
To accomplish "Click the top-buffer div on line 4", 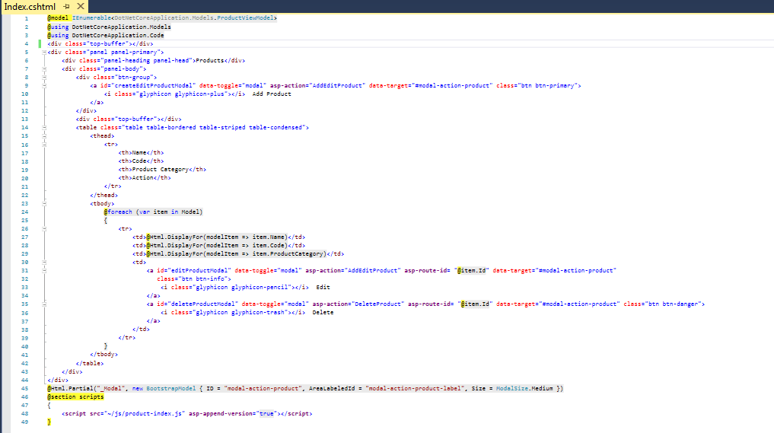I will click(x=100, y=43).
